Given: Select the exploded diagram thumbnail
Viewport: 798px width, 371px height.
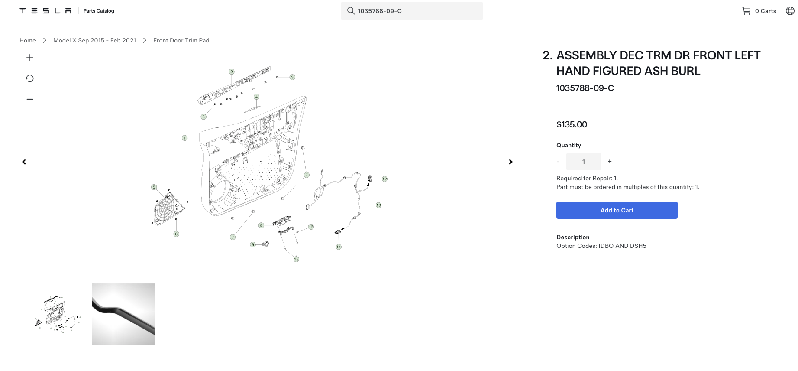Looking at the screenshot, I should click(58, 314).
